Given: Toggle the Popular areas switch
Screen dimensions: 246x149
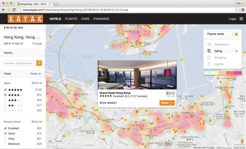Looking at the screenshot, I should tap(235, 34).
